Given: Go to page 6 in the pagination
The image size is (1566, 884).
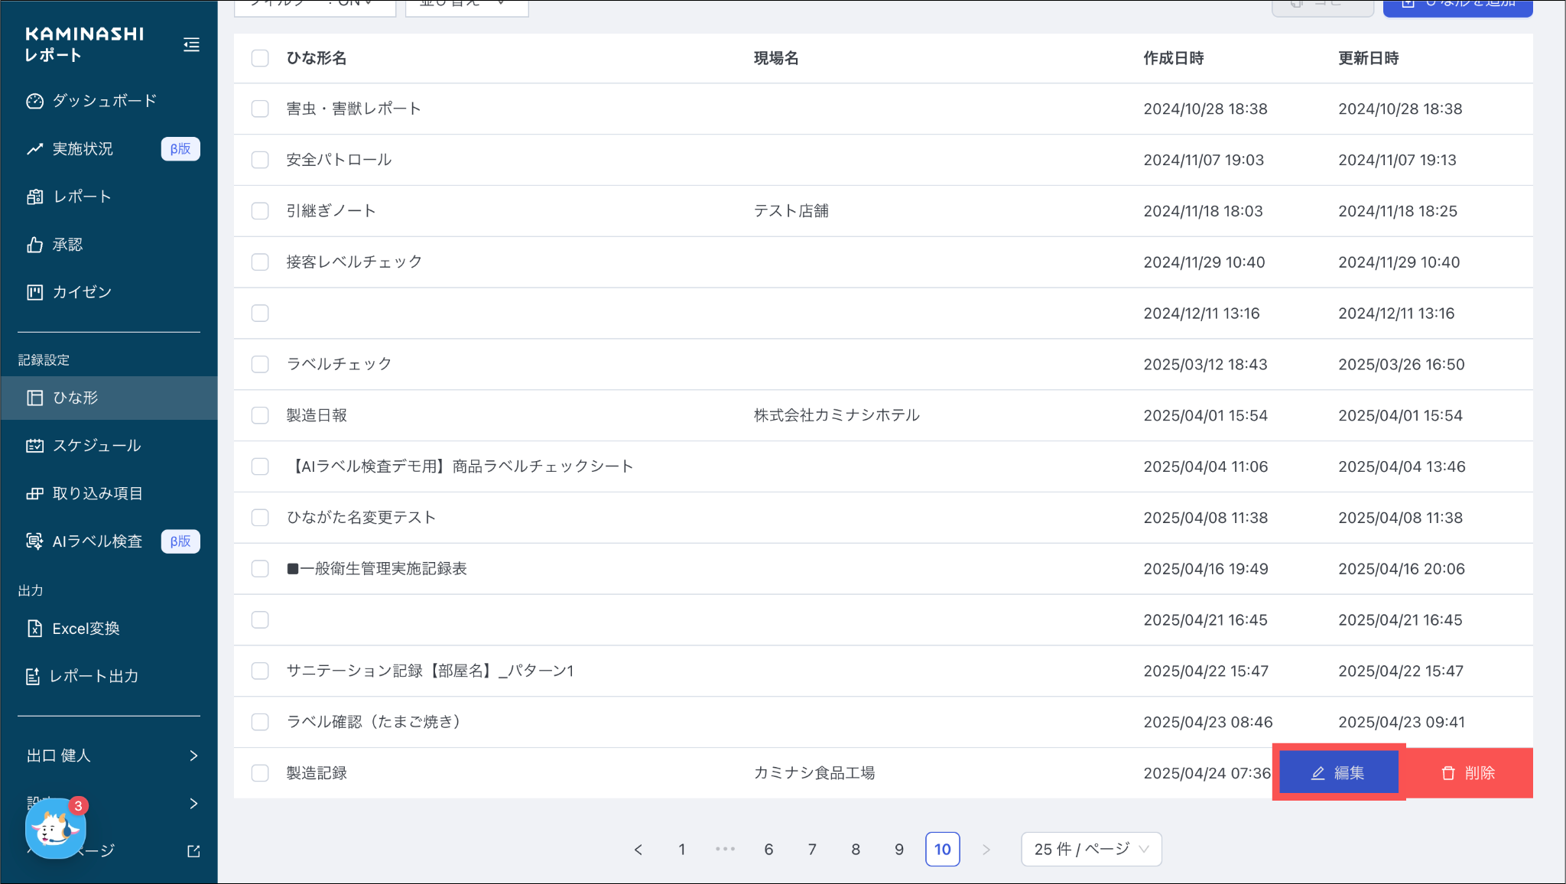Looking at the screenshot, I should click(768, 850).
